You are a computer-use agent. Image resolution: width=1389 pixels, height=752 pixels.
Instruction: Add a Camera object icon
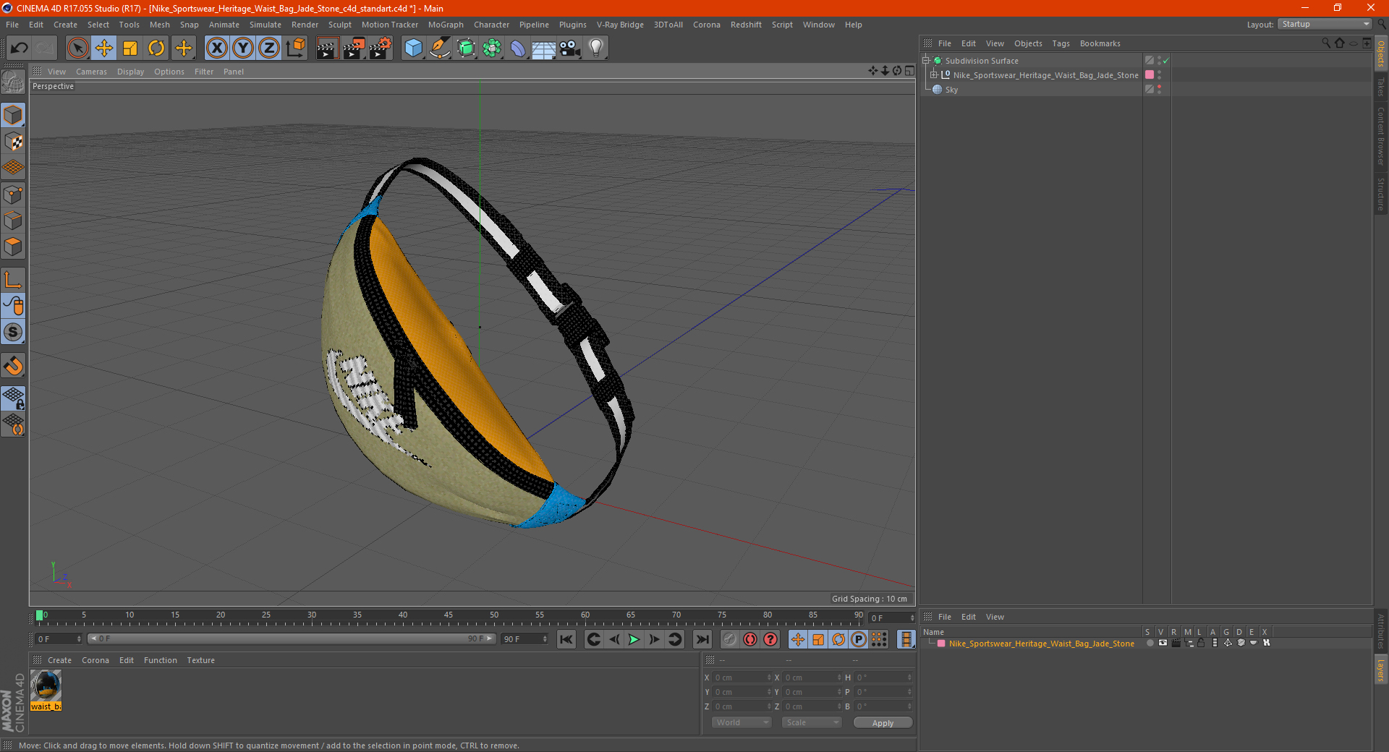(569, 48)
